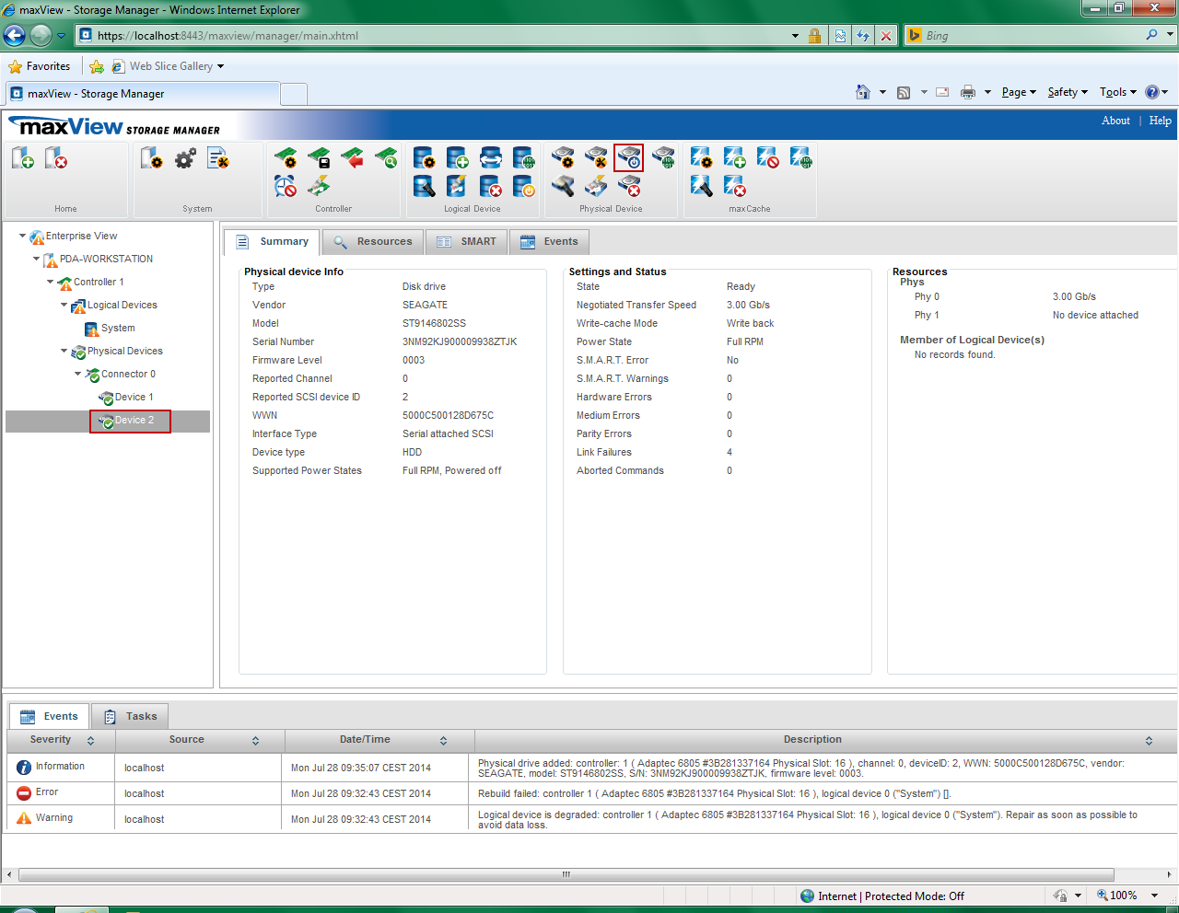Click the create logical device icon
This screenshot has width=1179, height=913.
[458, 158]
